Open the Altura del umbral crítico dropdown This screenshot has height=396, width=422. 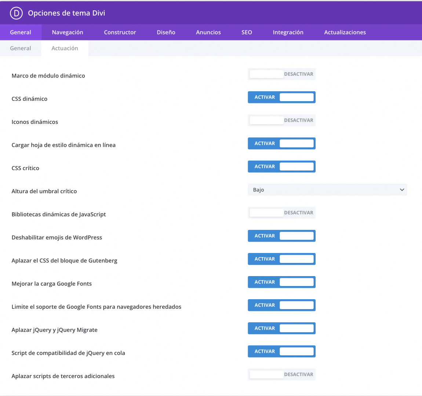327,190
